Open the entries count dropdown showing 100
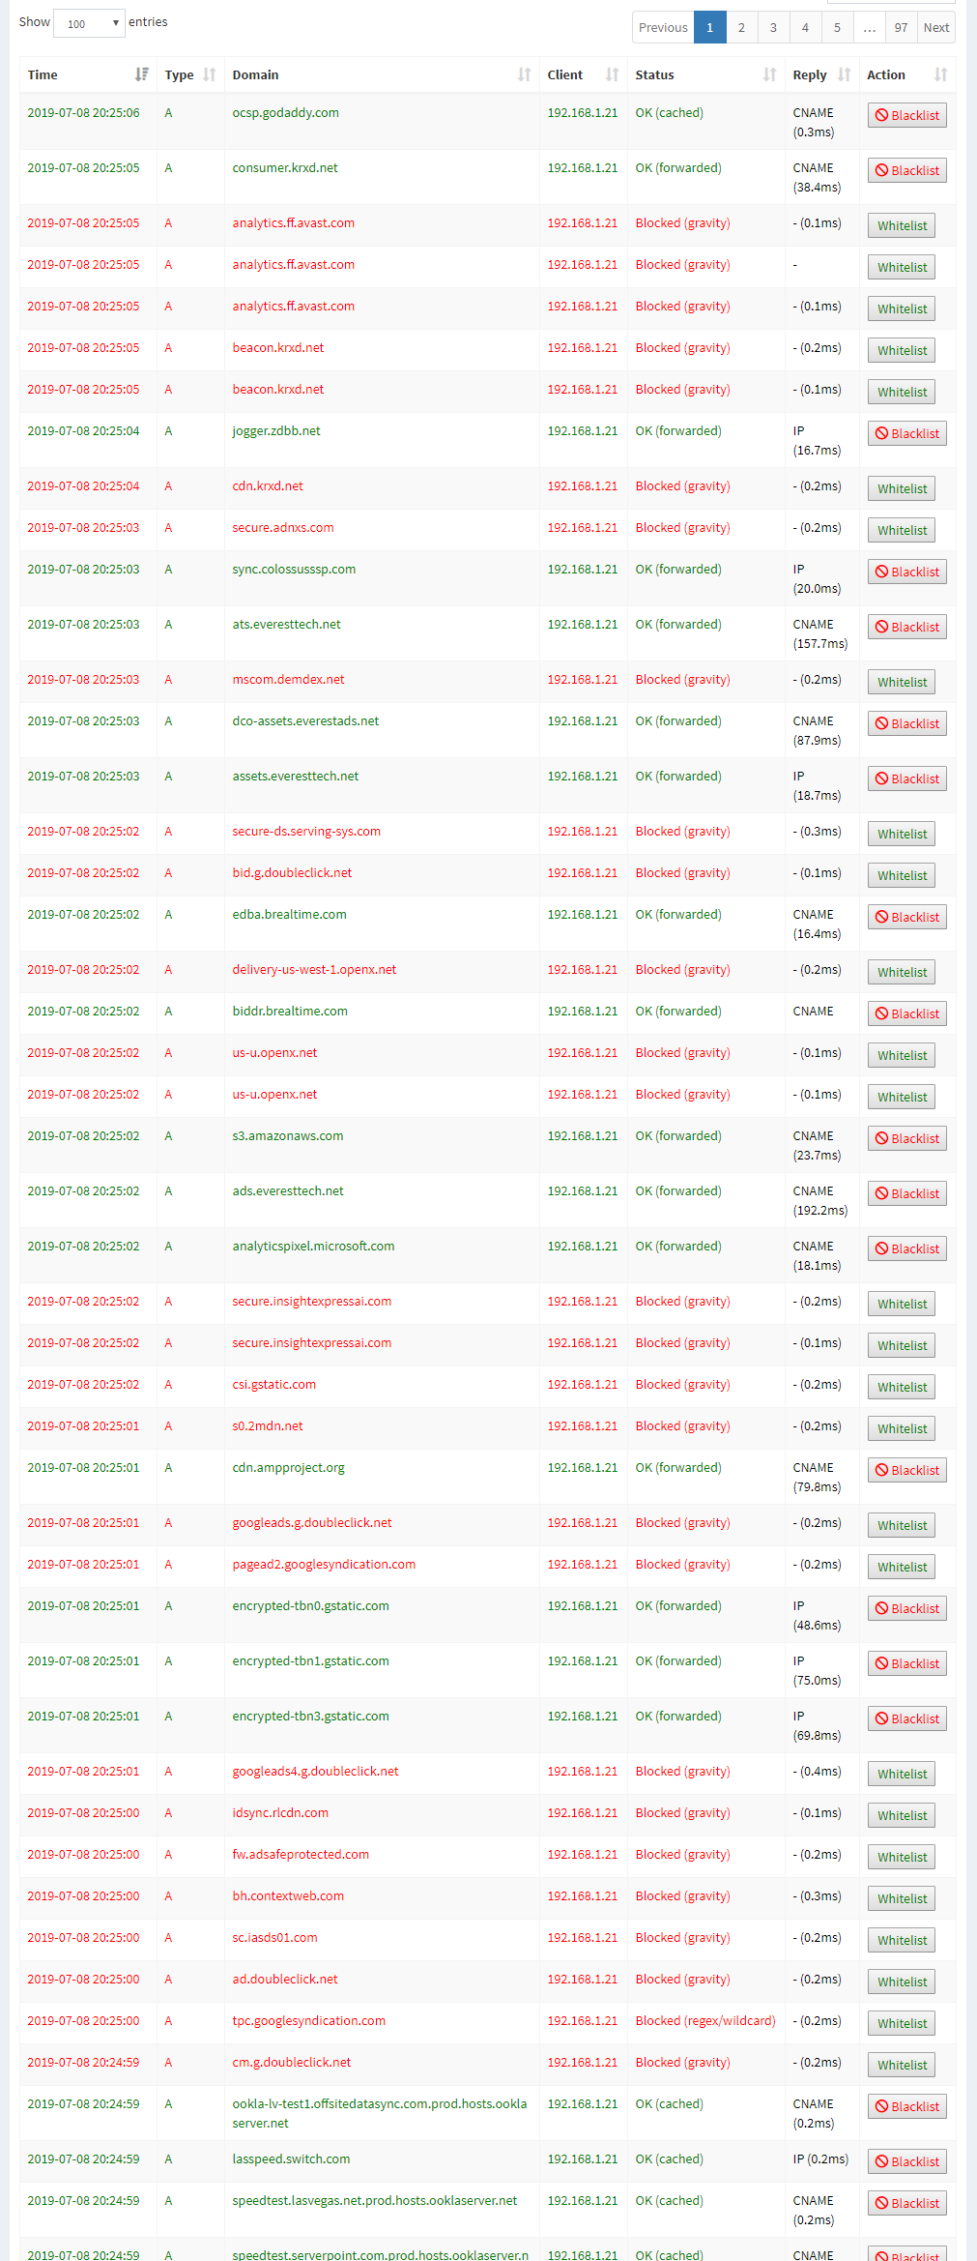This screenshot has height=2261, width=977. [x=89, y=23]
